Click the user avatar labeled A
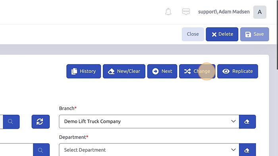The height and width of the screenshot is (156, 278). (260, 12)
